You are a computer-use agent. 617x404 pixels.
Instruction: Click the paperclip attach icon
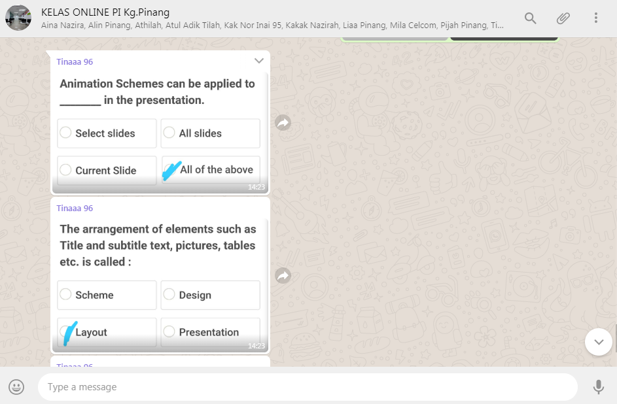(563, 18)
